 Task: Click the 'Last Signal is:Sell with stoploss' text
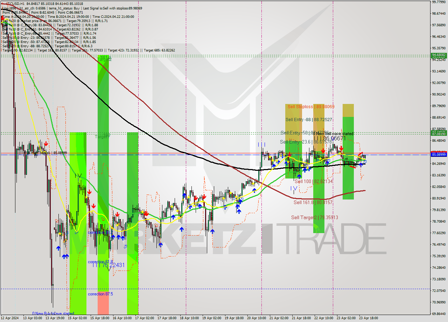(105, 8)
